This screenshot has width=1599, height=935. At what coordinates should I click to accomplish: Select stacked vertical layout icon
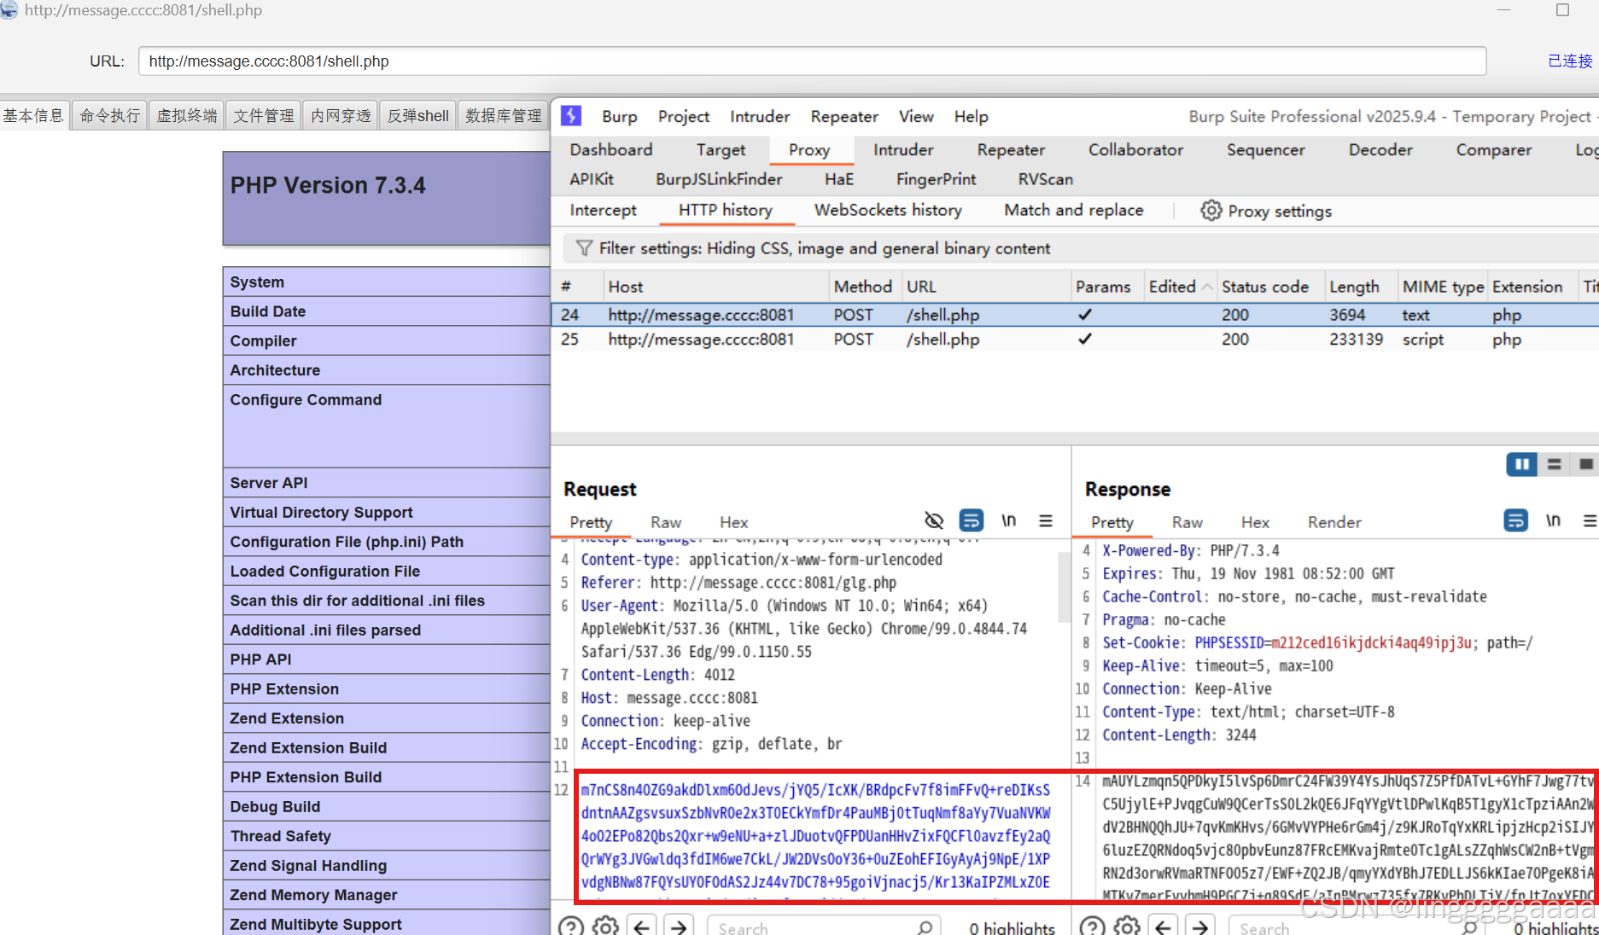(x=1554, y=464)
